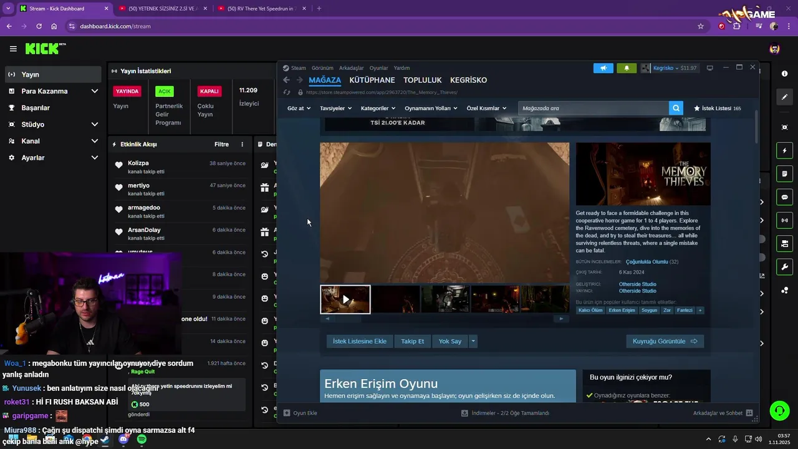Open the notes icon in right sidebar

coord(784,173)
